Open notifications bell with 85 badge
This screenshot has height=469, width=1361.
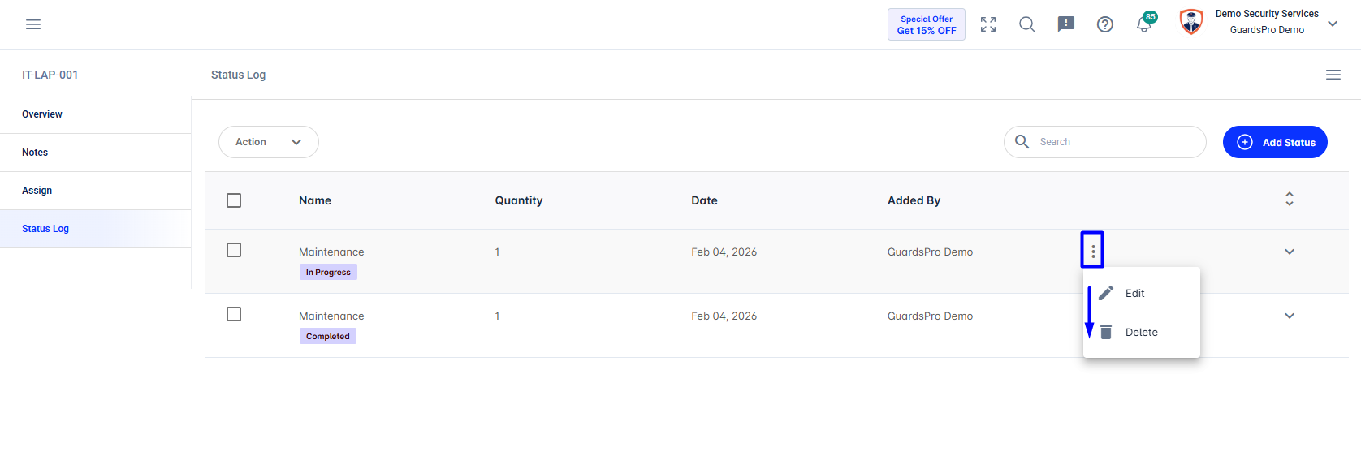tap(1145, 23)
